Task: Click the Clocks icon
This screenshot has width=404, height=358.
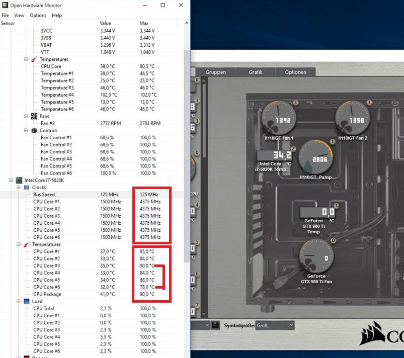Action: (26, 188)
